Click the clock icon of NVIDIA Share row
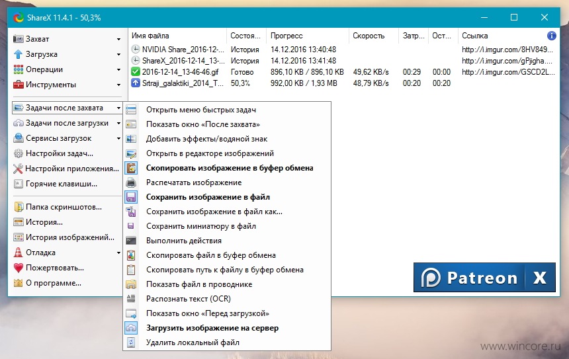The width and height of the screenshot is (569, 359). point(136,49)
